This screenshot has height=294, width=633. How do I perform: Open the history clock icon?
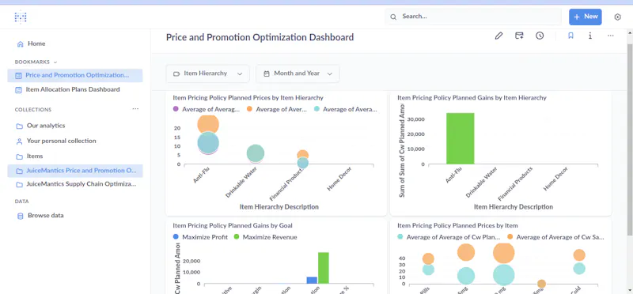coord(540,36)
